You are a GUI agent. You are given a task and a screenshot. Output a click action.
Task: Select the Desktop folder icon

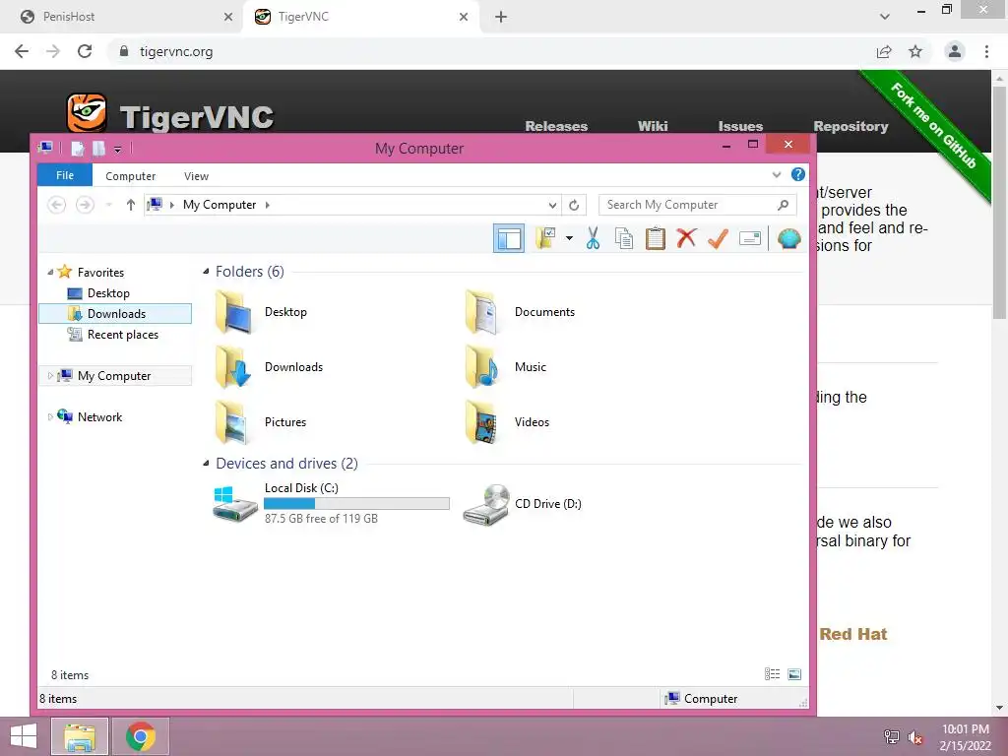pos(232,312)
